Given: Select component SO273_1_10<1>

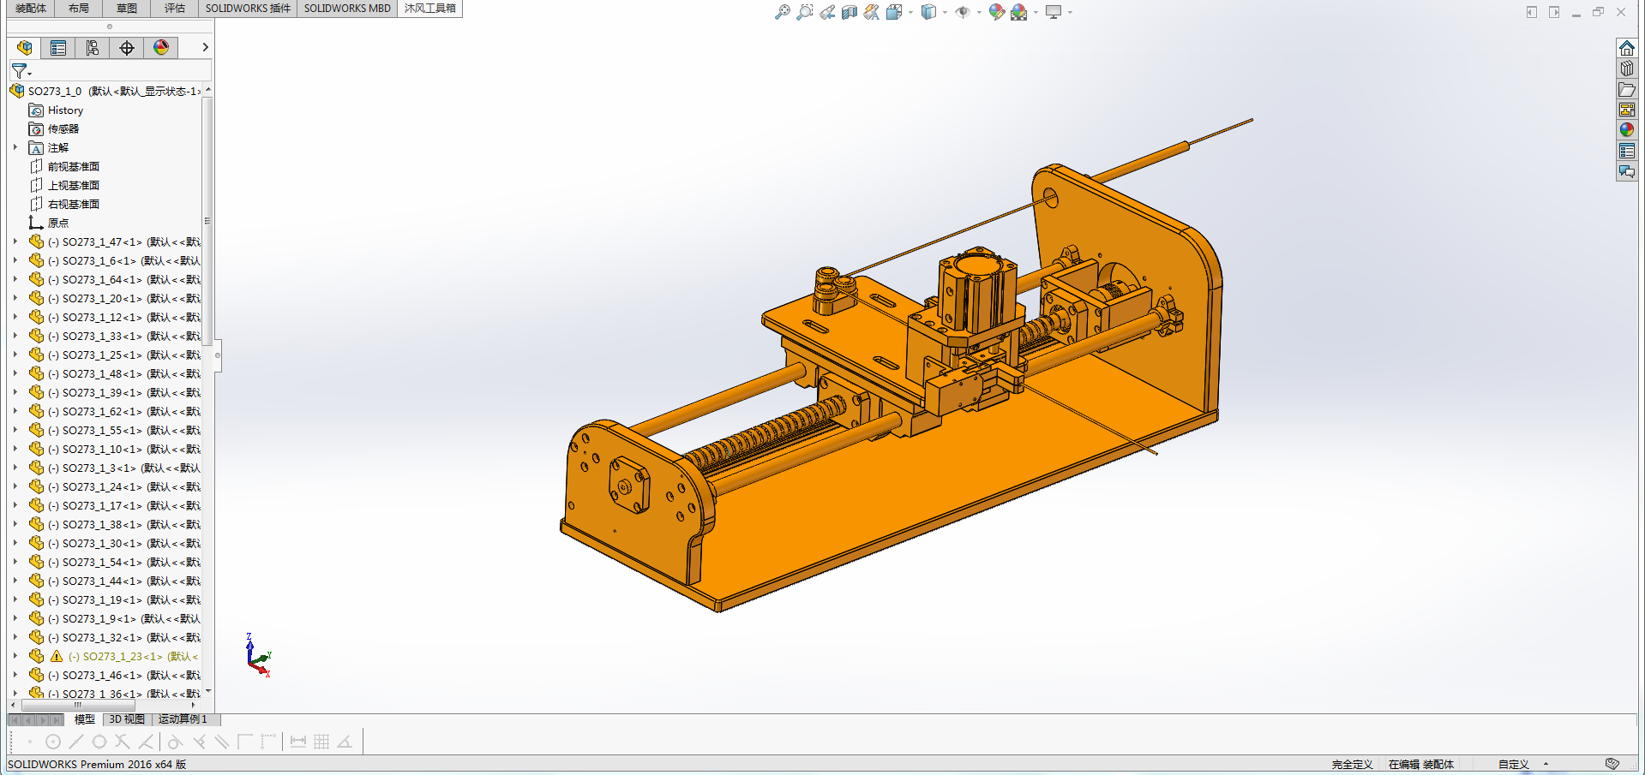Looking at the screenshot, I should 115,450.
